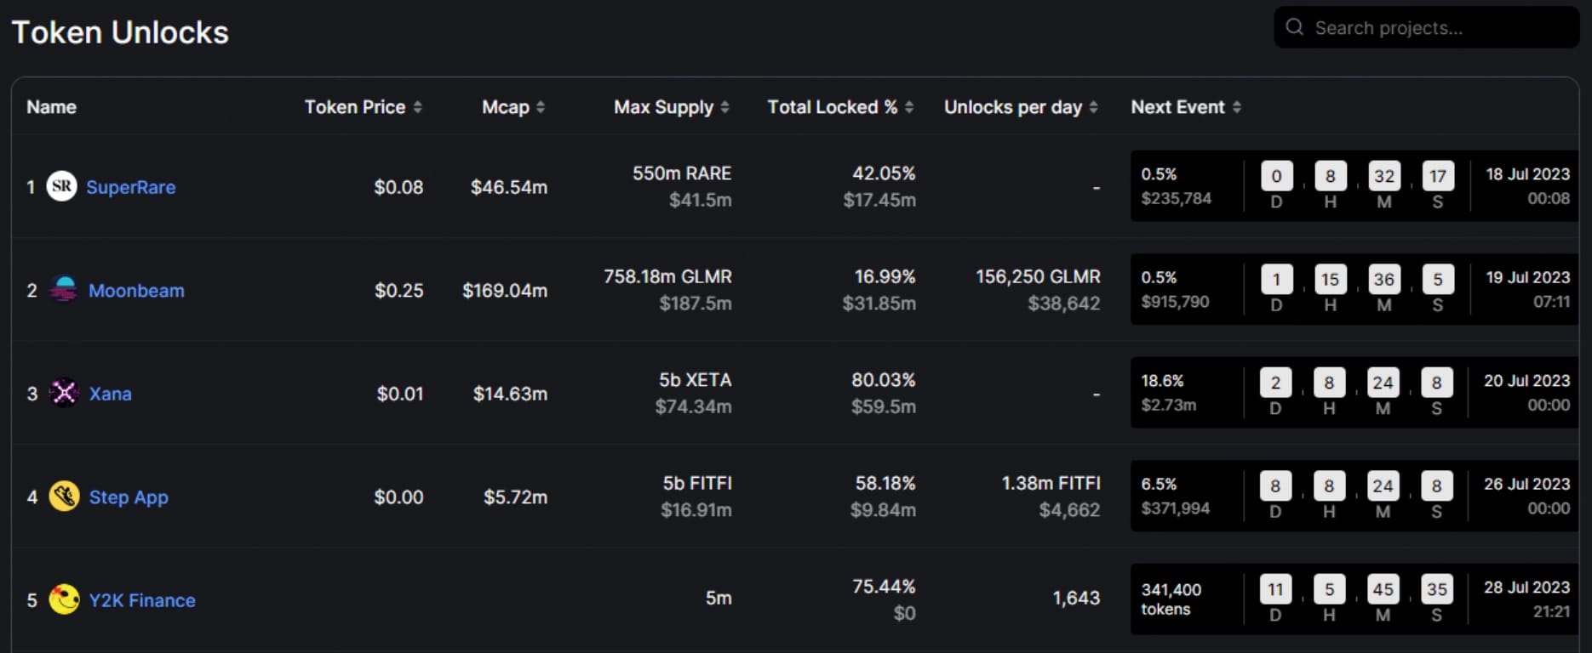This screenshot has height=653, width=1592.
Task: Sort by Mcap column arrows
Action: coord(541,107)
